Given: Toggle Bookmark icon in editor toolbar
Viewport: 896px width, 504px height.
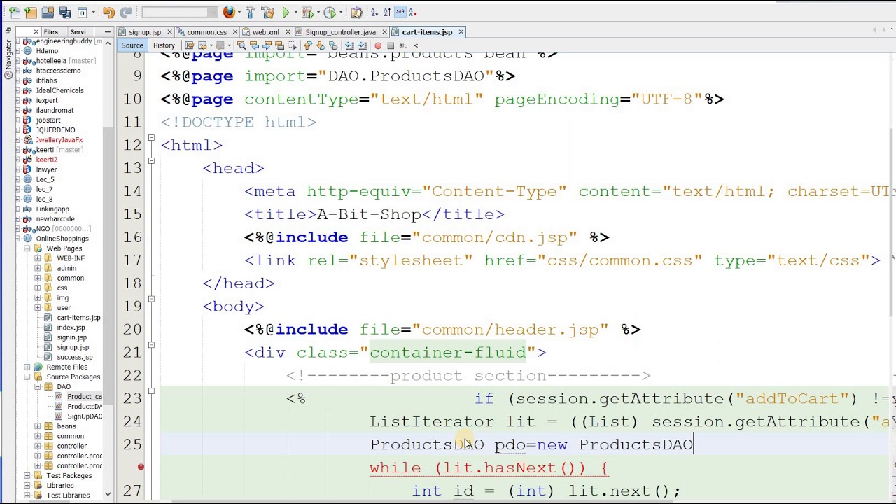Looking at the screenshot, I should click(332, 45).
